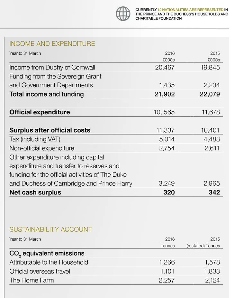Click the Official expenditure label

tap(40, 112)
